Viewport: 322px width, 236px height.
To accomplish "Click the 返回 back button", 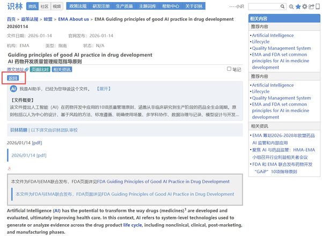I will [x=13, y=78].
